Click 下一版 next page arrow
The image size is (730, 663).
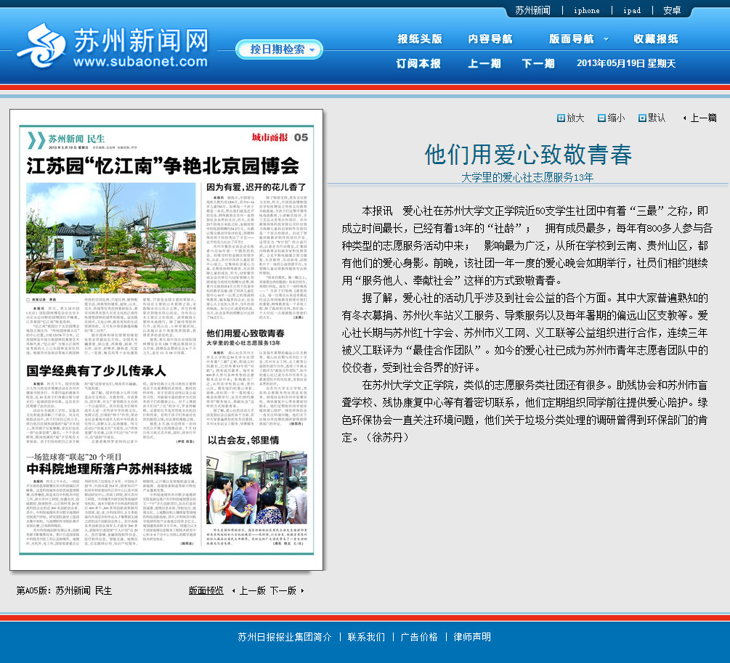pos(301,590)
